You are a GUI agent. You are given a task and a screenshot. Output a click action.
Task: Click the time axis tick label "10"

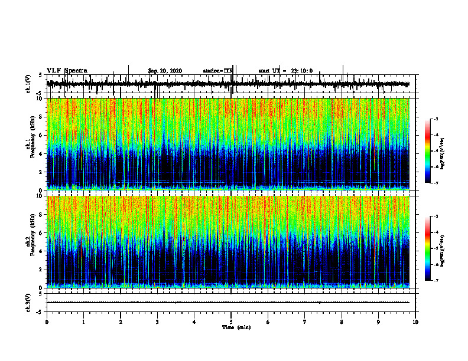[415, 322]
